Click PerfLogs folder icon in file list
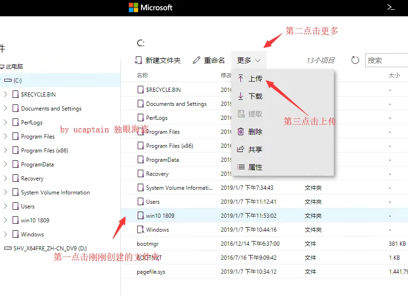The width and height of the screenshot is (408, 297). [x=141, y=117]
